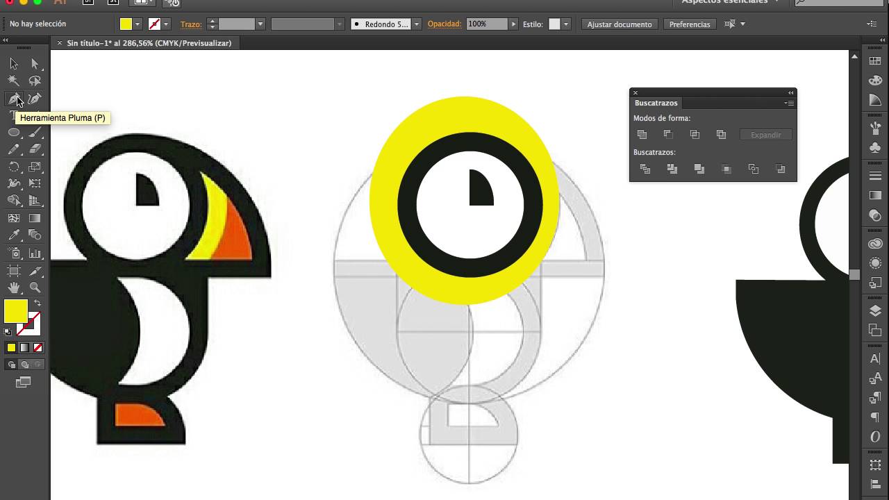This screenshot has width=889, height=500.
Task: Select the Paintbrush tool
Action: point(35,132)
